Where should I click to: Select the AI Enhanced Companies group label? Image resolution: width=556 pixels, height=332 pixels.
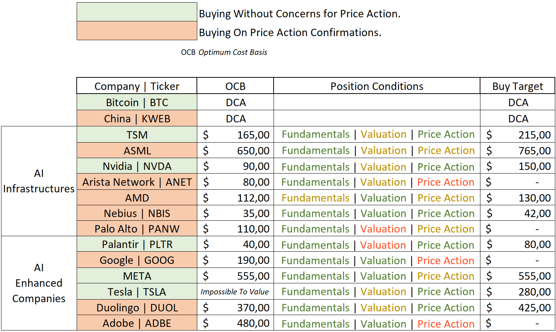click(39, 283)
